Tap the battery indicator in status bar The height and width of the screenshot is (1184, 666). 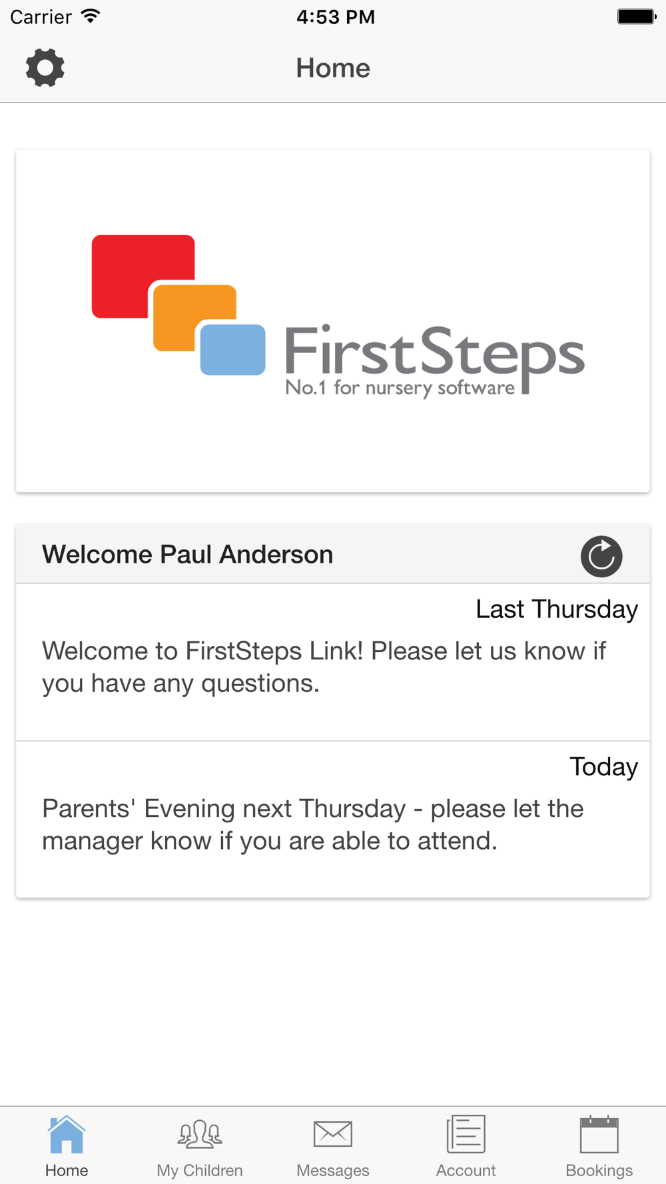click(637, 17)
